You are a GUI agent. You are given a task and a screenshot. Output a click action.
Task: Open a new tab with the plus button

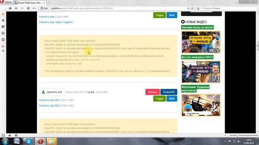click(x=49, y=3)
